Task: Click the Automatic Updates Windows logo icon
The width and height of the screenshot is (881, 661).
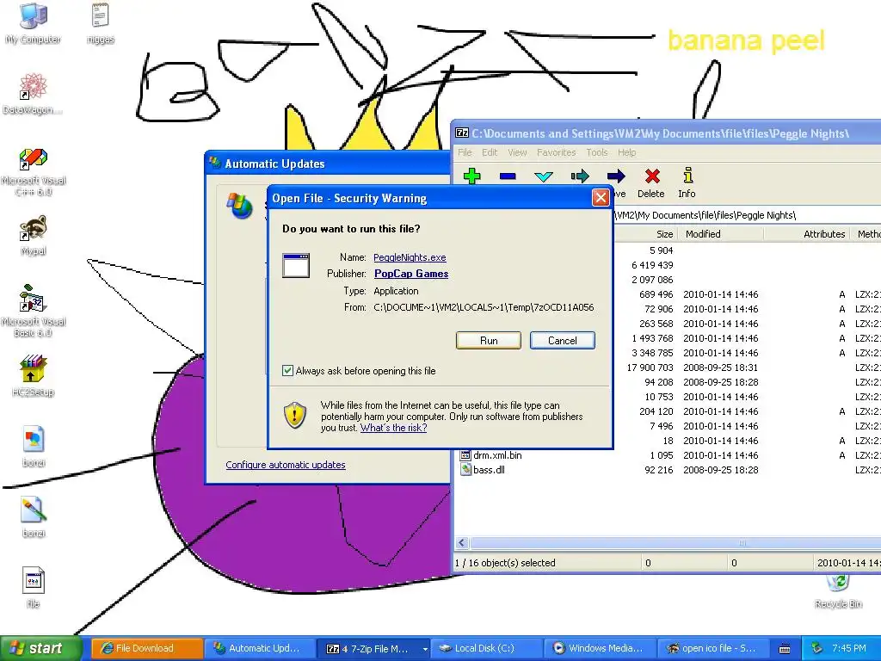Action: [239, 206]
